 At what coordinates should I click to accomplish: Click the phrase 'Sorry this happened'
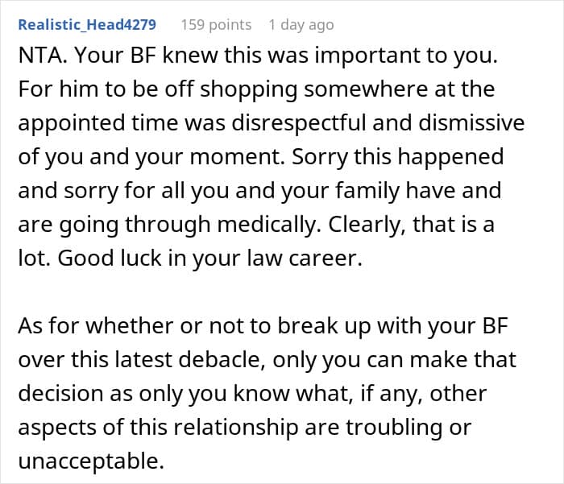click(398, 157)
